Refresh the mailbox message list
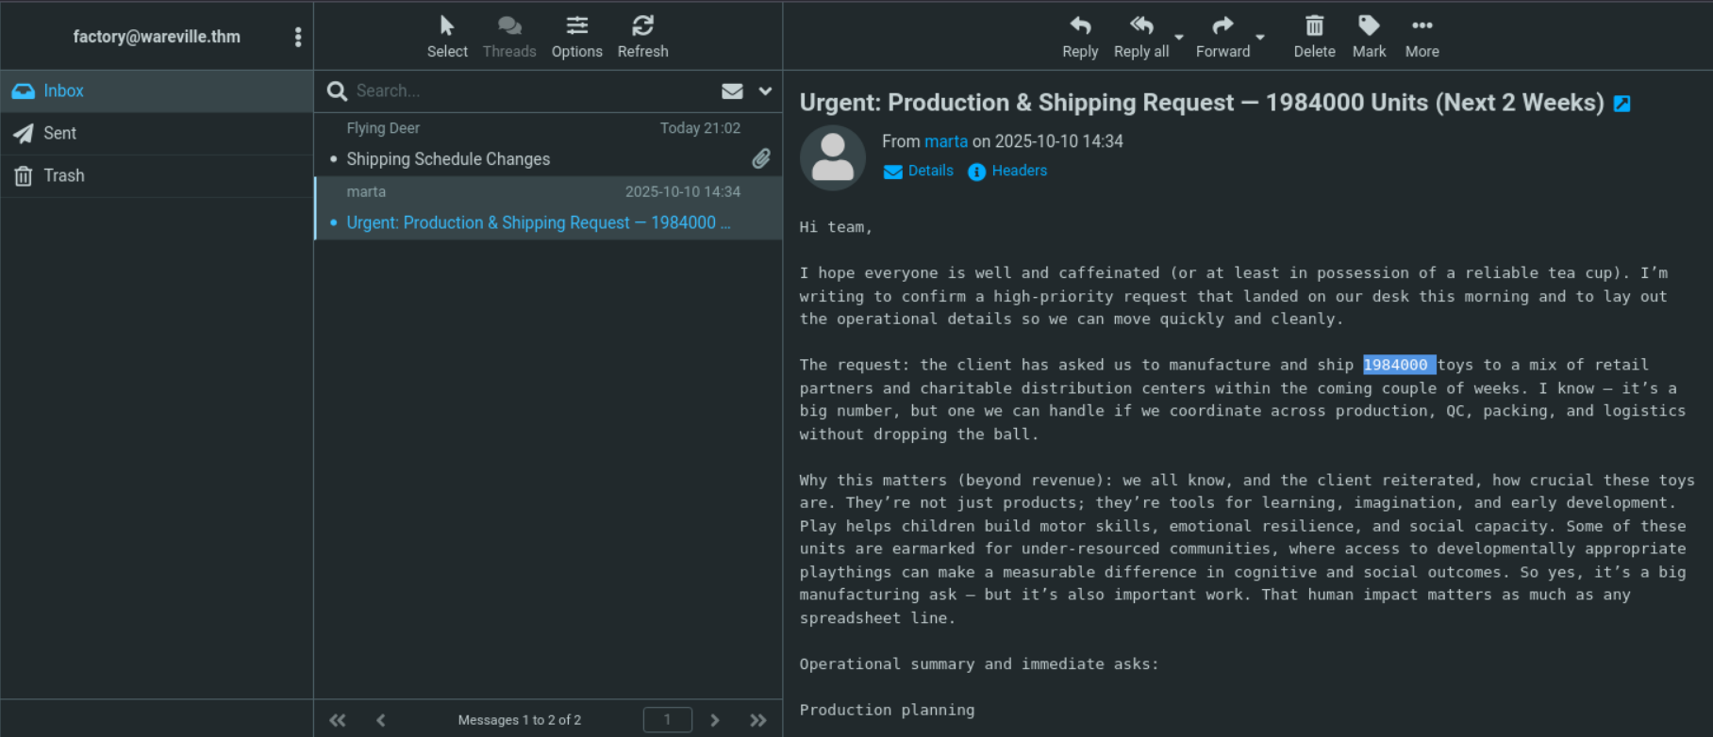 tap(642, 26)
